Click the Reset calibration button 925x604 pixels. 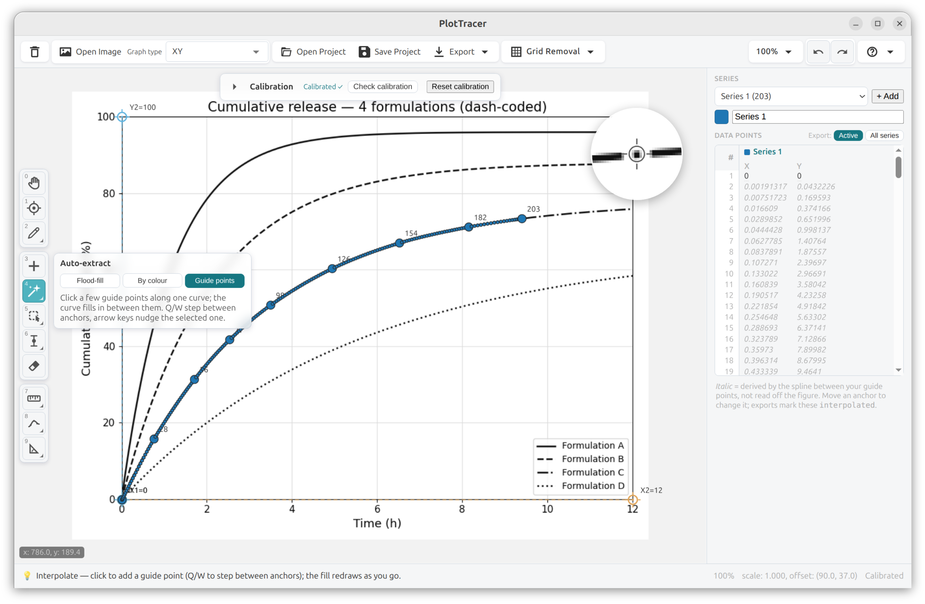[460, 87]
